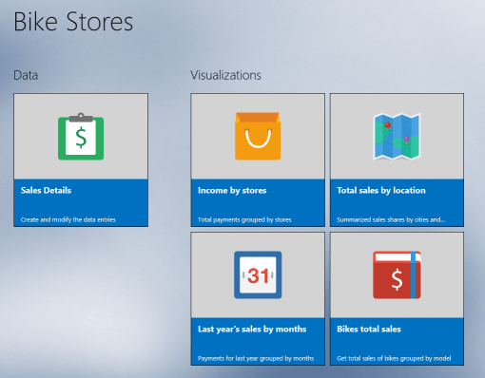Click the calendar 31 icon

pos(258,274)
